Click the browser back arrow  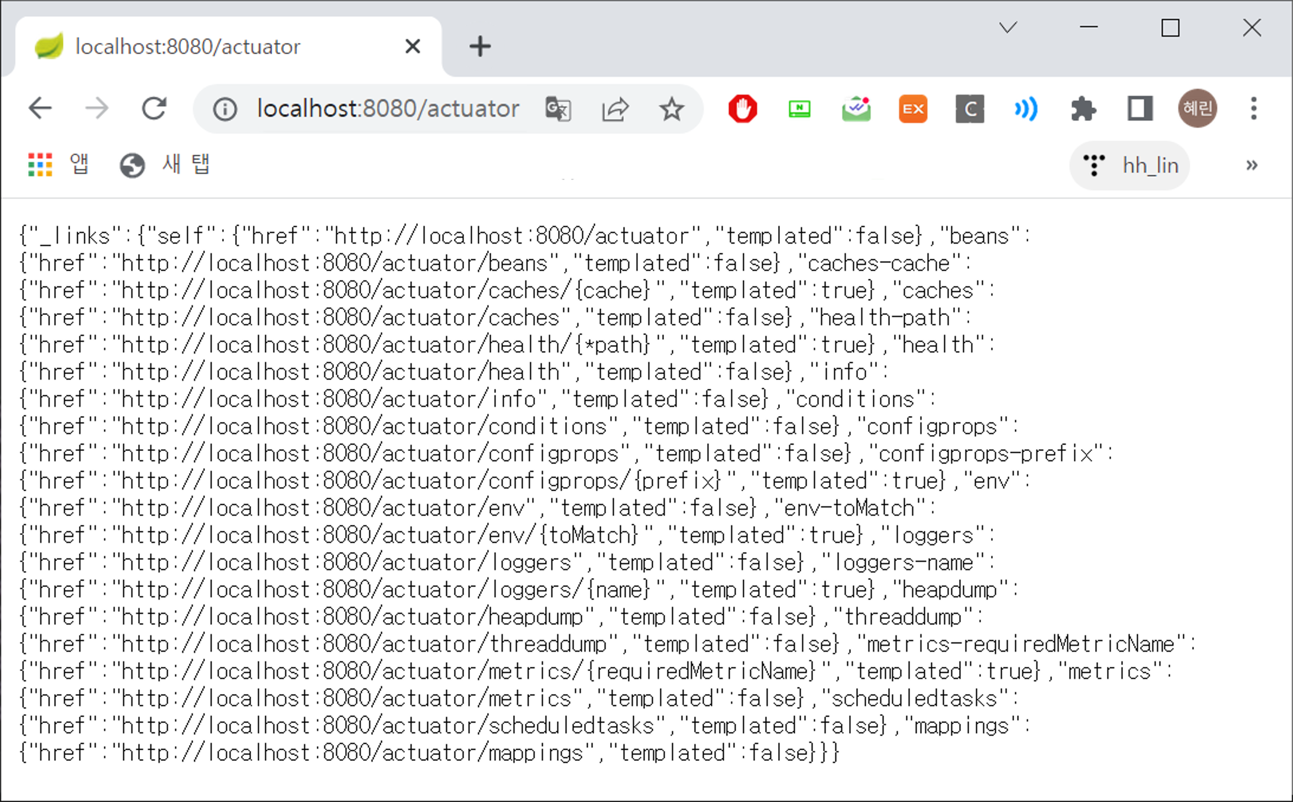click(40, 109)
